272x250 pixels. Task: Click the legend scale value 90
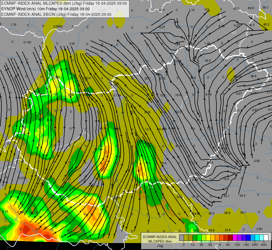point(228,245)
